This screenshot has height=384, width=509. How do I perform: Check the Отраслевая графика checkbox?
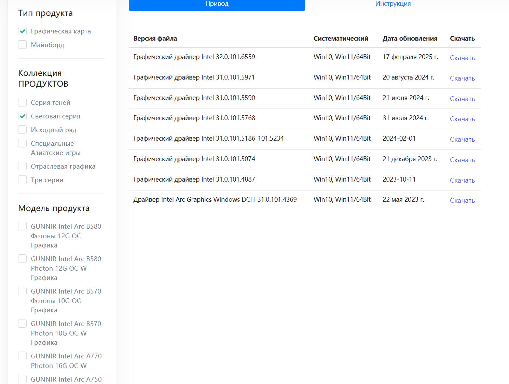[x=23, y=166]
